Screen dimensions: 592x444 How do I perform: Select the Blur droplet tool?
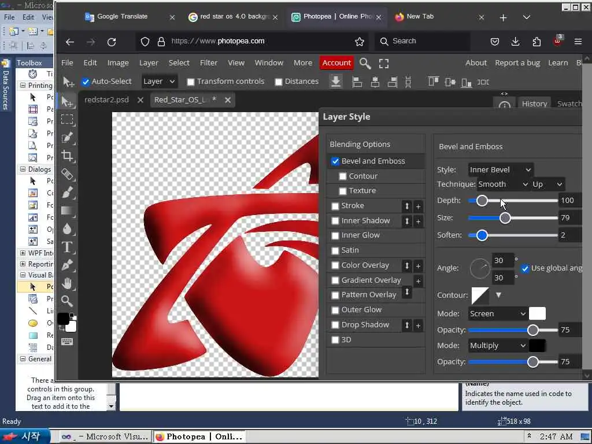click(67, 229)
